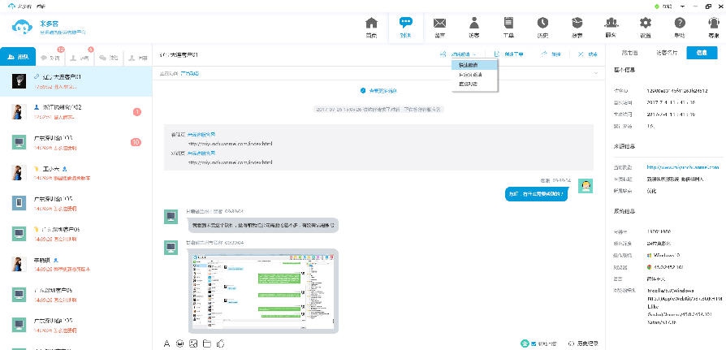Open the gear settings icon
Viewport: 726px width, 350px height.
(646, 23)
